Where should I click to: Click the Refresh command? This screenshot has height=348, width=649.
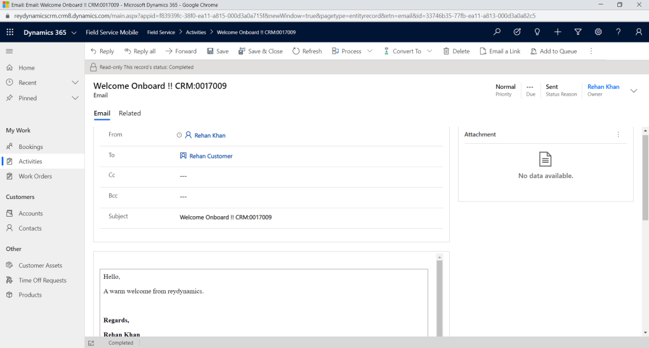(307, 51)
